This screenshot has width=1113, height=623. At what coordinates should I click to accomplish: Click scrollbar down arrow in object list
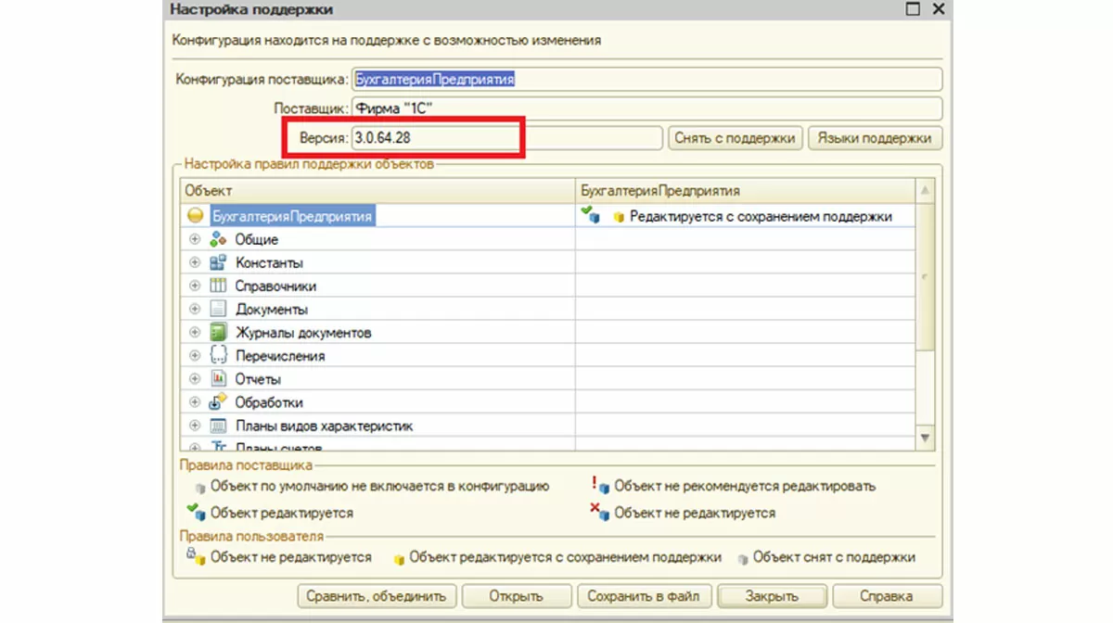click(925, 437)
